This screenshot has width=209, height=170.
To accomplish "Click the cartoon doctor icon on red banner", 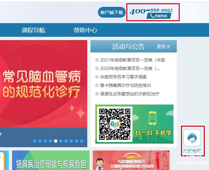I will point(100,164).
